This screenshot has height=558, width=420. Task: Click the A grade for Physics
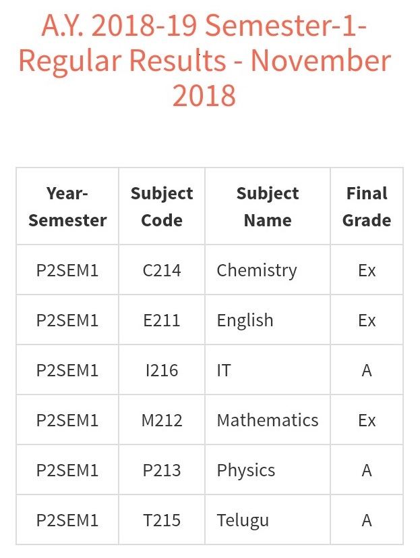(x=367, y=470)
